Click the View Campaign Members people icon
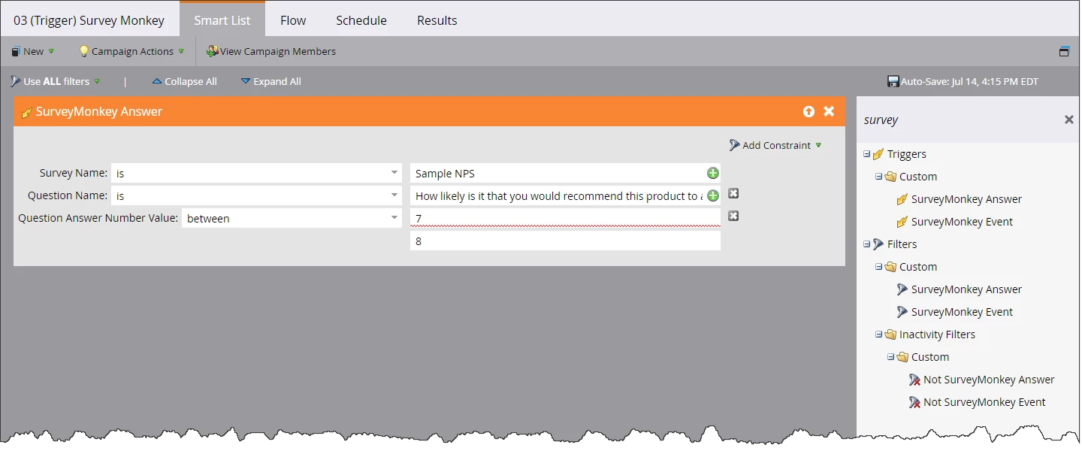The height and width of the screenshot is (451, 1082). pos(212,51)
